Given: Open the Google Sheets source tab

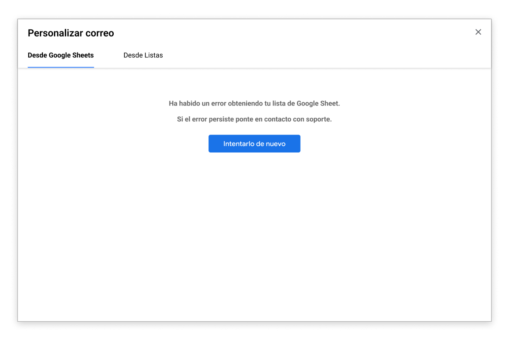Looking at the screenshot, I should pos(61,55).
